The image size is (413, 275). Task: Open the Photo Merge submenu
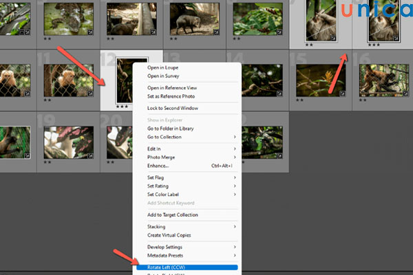[x=187, y=157]
